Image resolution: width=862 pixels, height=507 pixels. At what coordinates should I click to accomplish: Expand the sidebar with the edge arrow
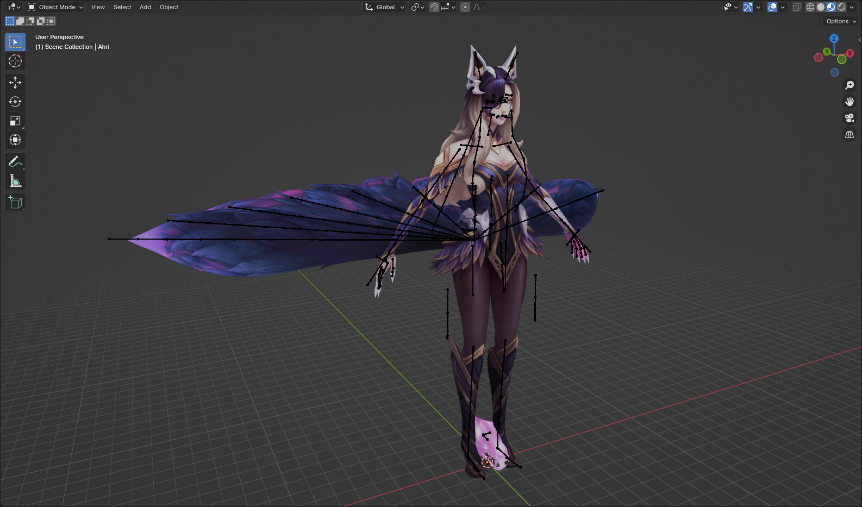tap(859, 40)
